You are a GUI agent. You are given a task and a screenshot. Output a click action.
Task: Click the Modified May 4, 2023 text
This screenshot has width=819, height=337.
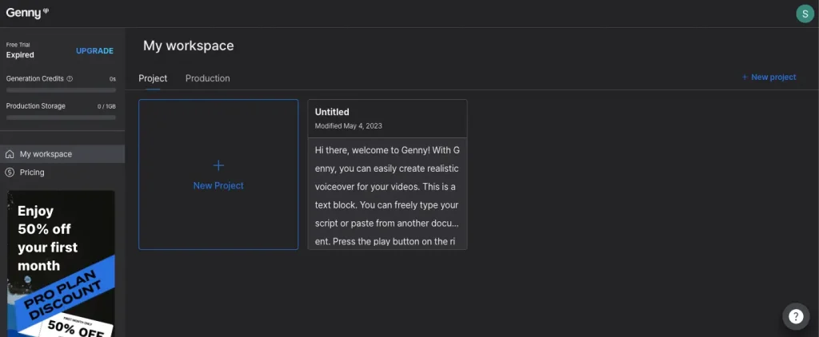pos(349,125)
